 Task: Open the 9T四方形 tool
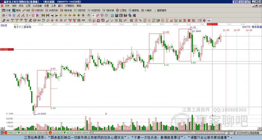click(94, 10)
